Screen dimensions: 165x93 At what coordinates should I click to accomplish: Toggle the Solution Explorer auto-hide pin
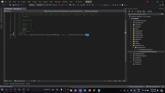point(161,9)
